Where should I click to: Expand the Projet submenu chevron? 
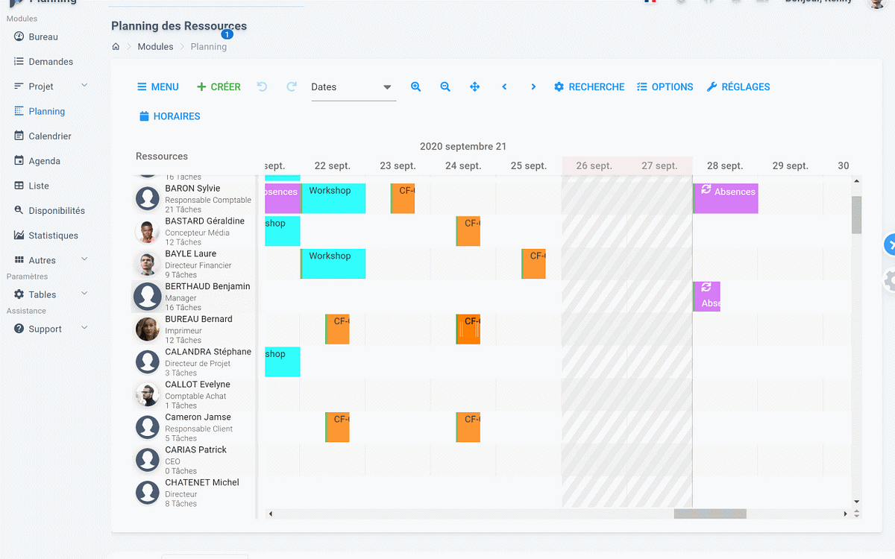84,86
